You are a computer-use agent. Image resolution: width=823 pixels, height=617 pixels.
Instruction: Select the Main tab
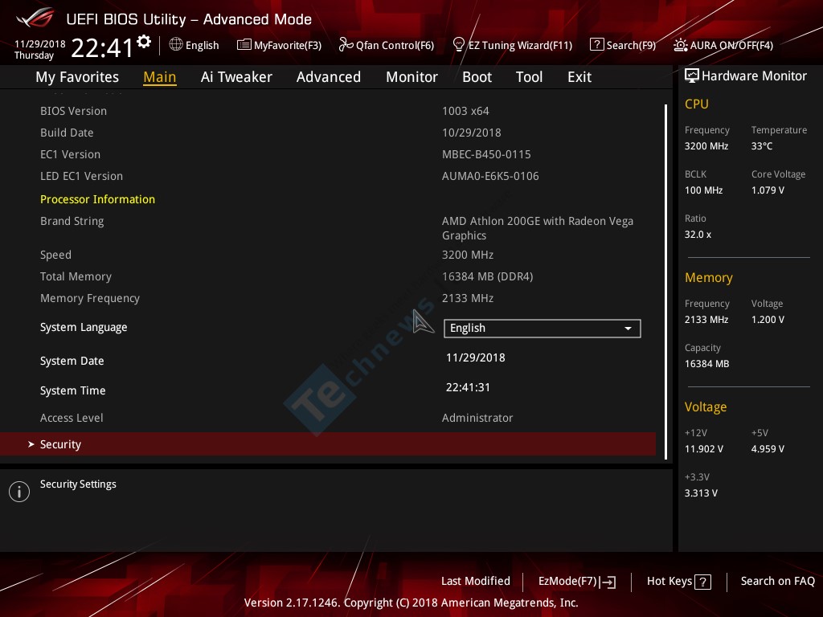[x=160, y=77]
